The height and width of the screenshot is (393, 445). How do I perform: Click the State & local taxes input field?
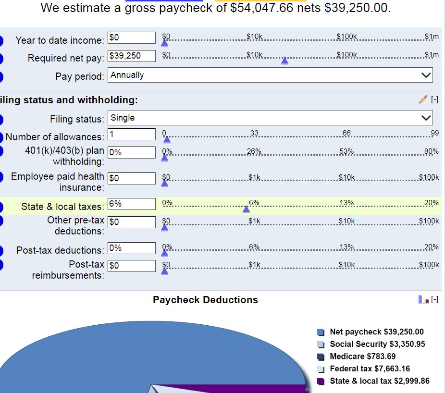[x=132, y=204]
